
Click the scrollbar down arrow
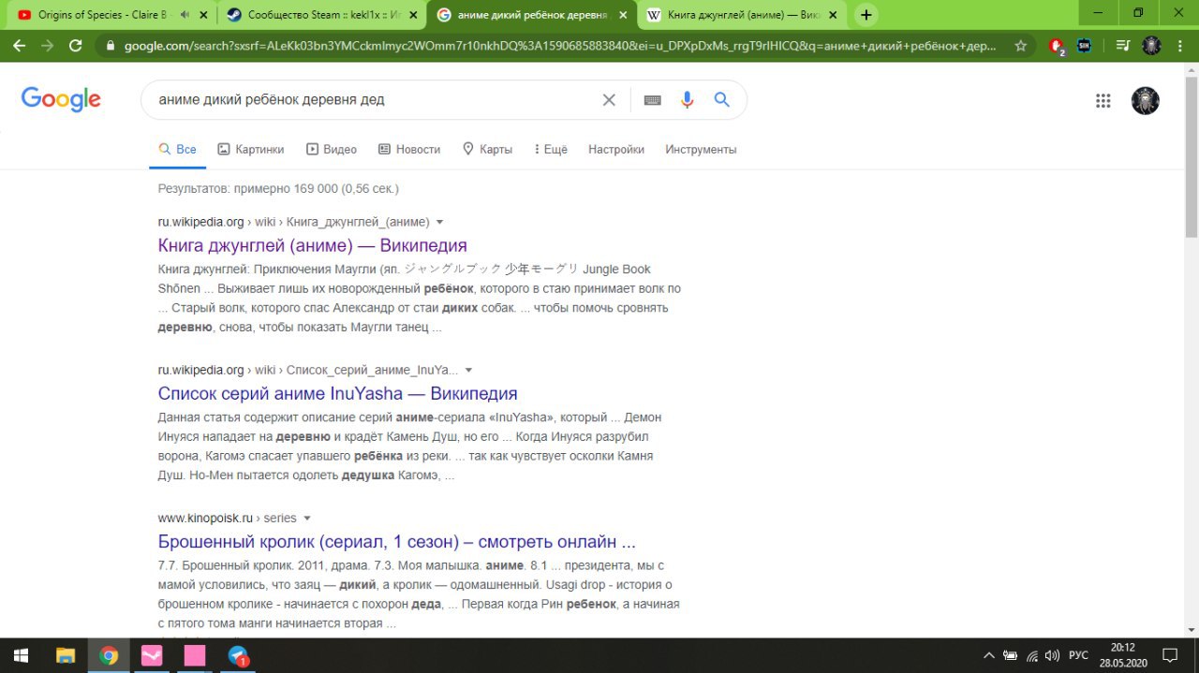[1192, 630]
